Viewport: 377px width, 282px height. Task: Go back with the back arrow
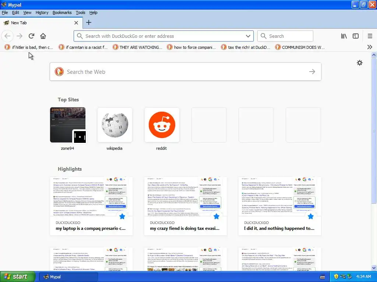click(7, 36)
